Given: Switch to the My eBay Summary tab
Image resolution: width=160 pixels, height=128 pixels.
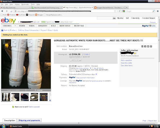Looking at the screenshot, I should (15, 7).
